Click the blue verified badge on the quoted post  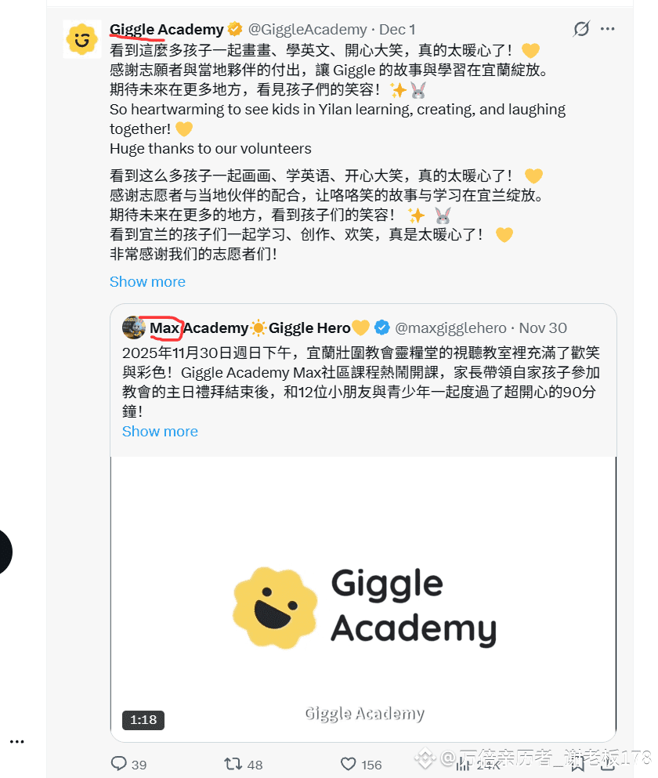[381, 328]
